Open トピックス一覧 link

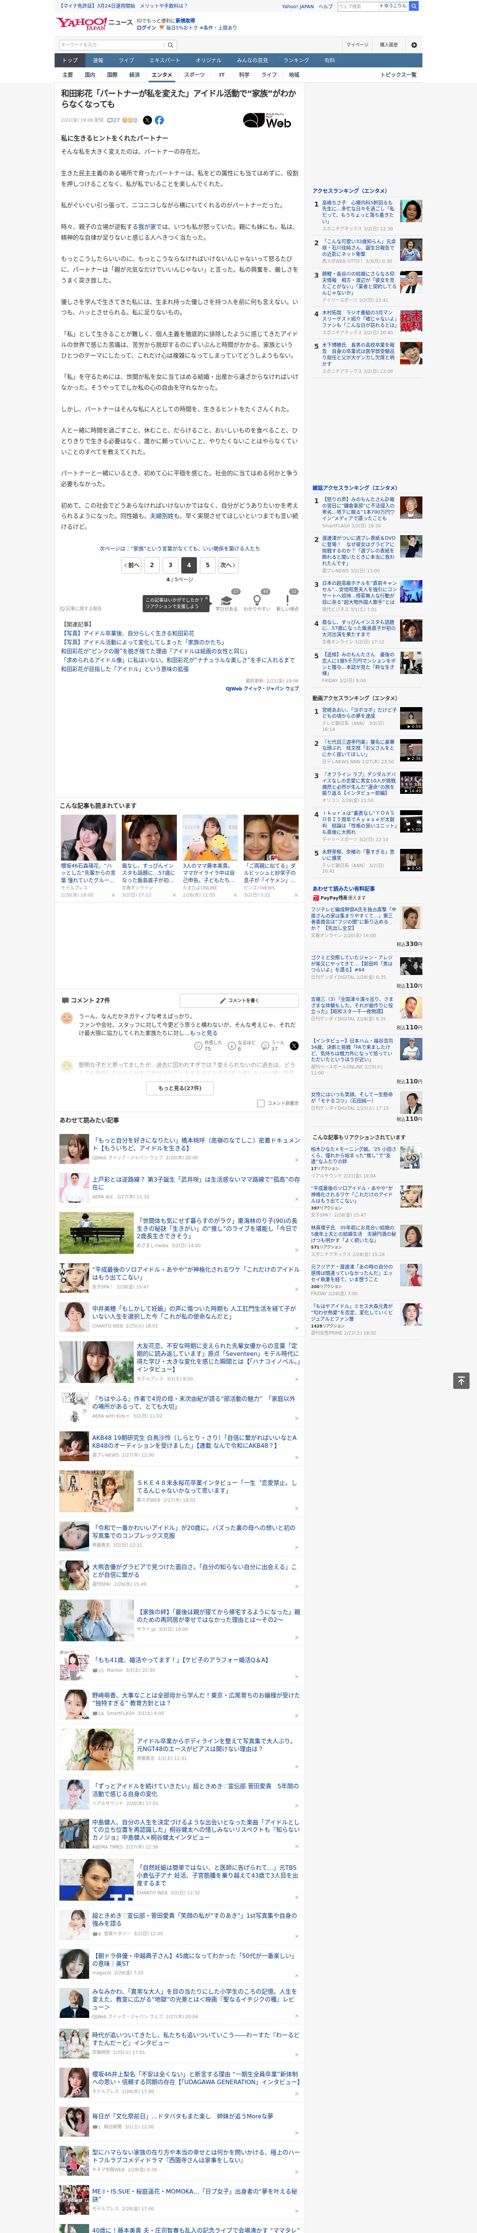(398, 74)
